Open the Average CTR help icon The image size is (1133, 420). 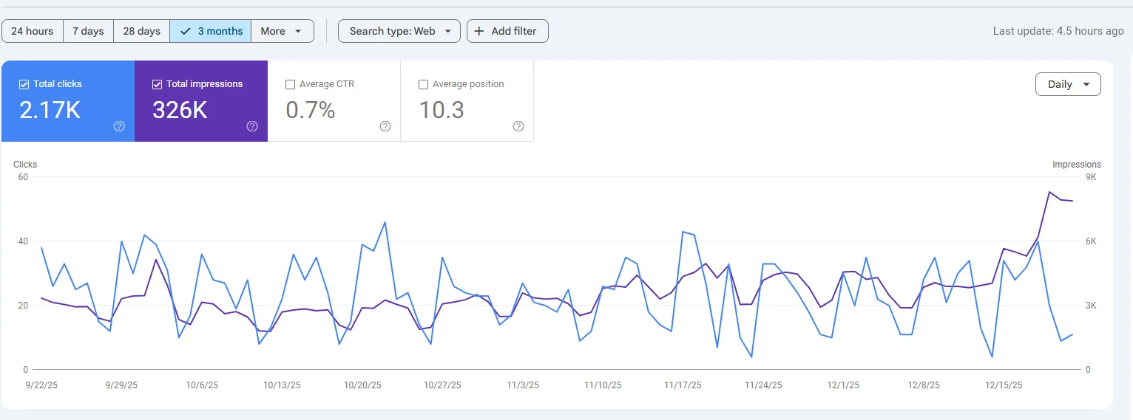(x=385, y=126)
